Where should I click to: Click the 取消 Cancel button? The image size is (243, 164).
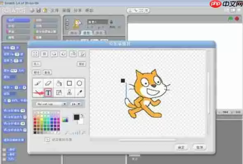point(200,147)
